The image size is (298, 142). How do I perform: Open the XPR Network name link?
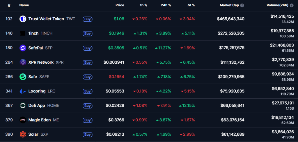click(x=41, y=62)
